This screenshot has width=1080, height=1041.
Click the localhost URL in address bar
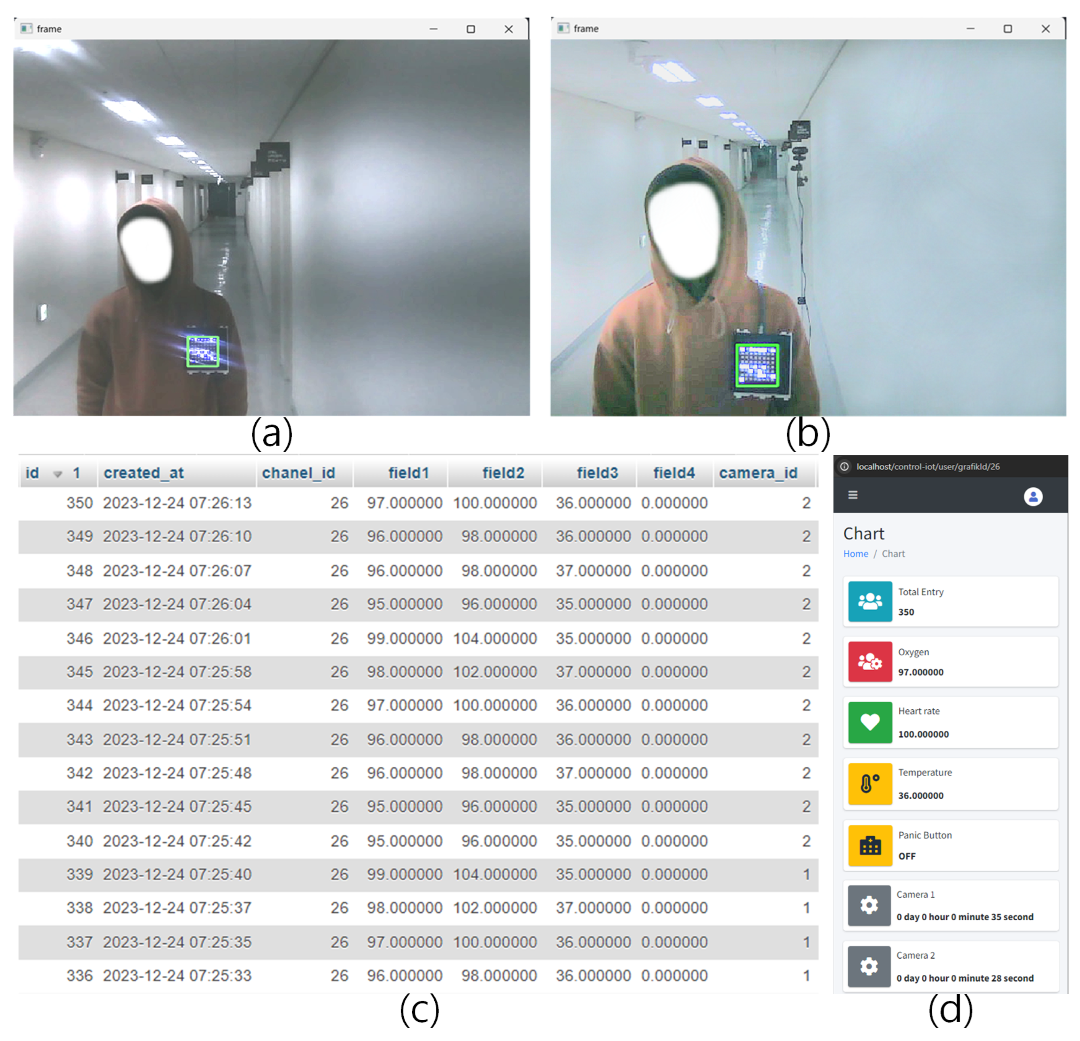pyautogui.click(x=928, y=466)
